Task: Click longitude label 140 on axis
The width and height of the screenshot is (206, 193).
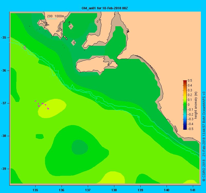Action: pos(167,190)
